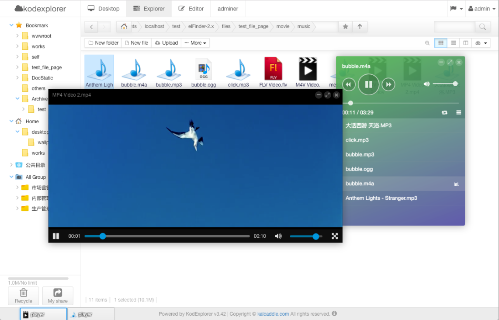Skip to next track in music player
Viewport: 499px width, 320px height.
pos(388,84)
